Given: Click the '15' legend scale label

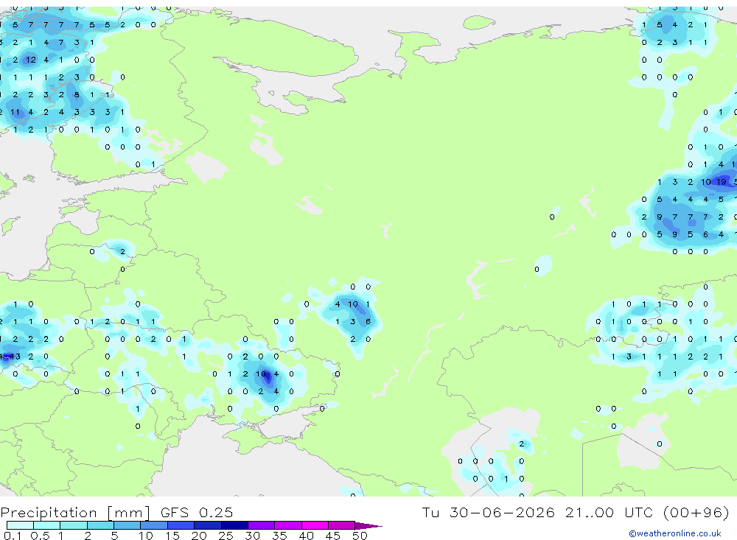Looking at the screenshot, I should point(172,536).
